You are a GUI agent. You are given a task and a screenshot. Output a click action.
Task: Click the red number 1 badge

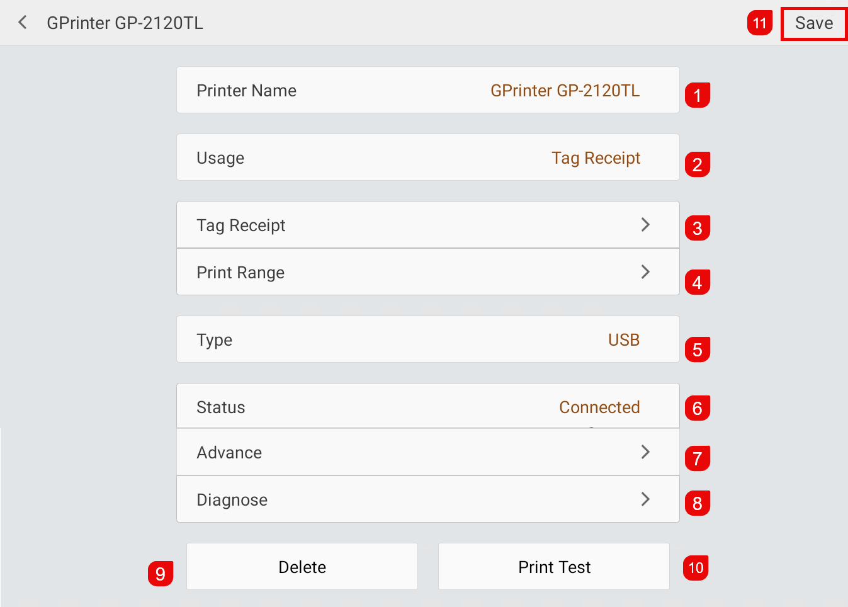coord(698,95)
